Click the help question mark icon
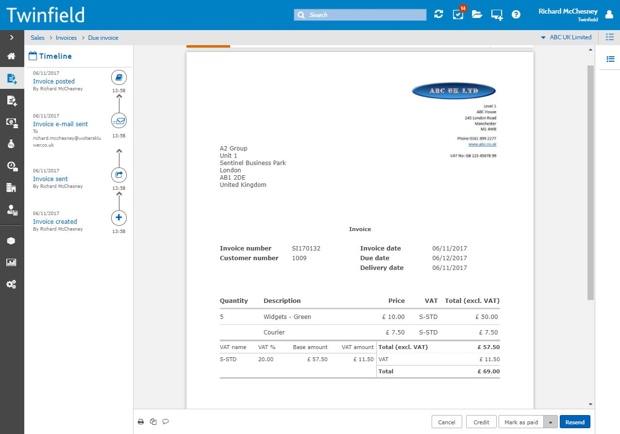 click(516, 15)
